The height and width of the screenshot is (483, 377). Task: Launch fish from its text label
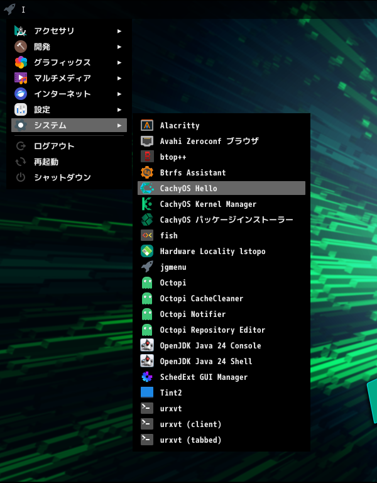168,235
